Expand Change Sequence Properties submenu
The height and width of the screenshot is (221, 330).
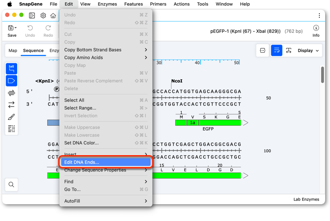tap(105, 170)
